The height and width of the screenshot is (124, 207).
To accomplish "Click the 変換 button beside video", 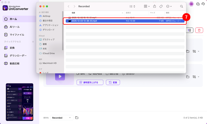I will [113, 82].
